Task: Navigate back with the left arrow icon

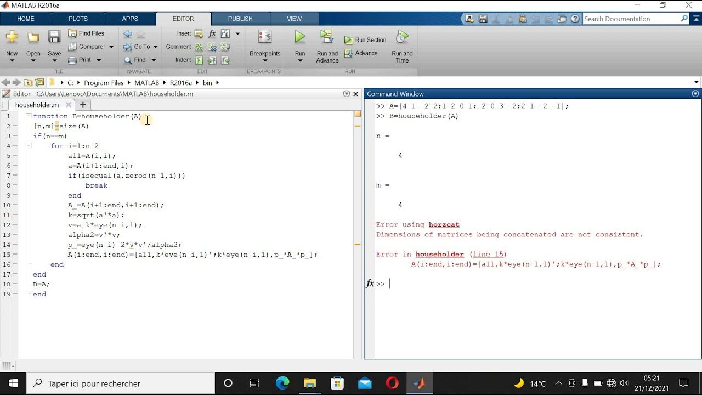Action: tap(127, 34)
